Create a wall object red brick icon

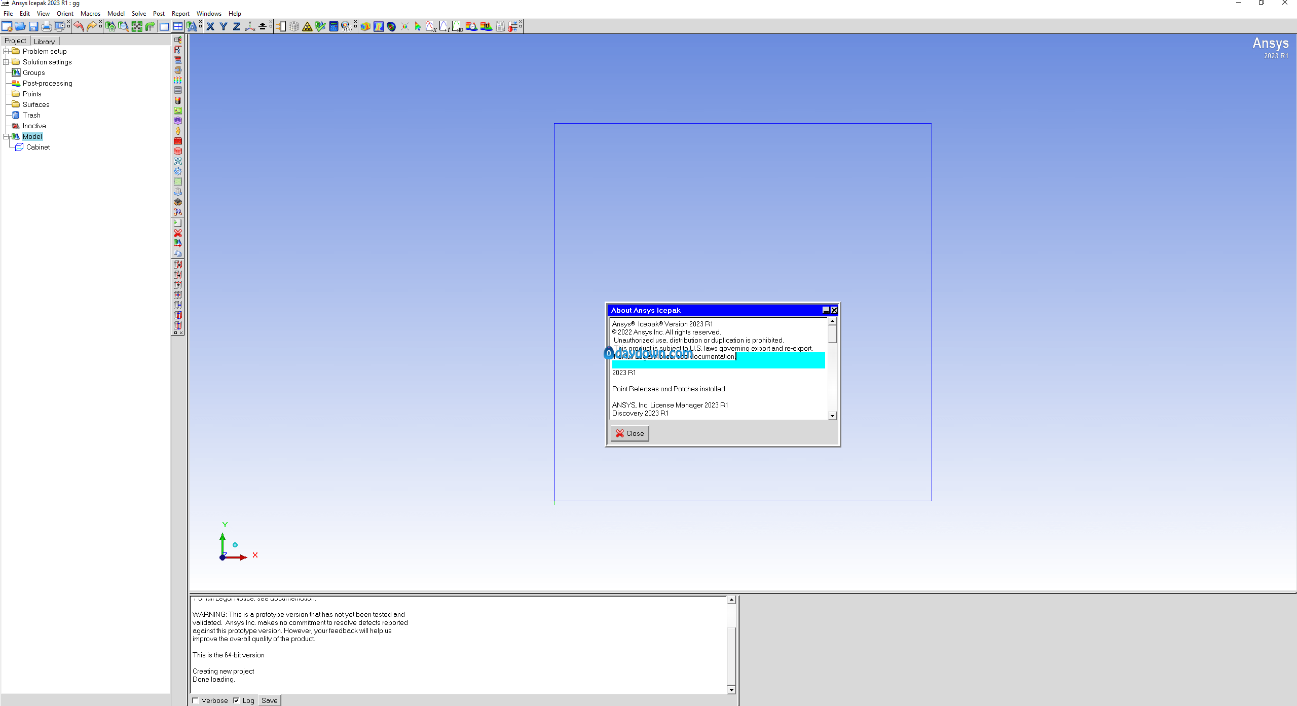point(178,141)
